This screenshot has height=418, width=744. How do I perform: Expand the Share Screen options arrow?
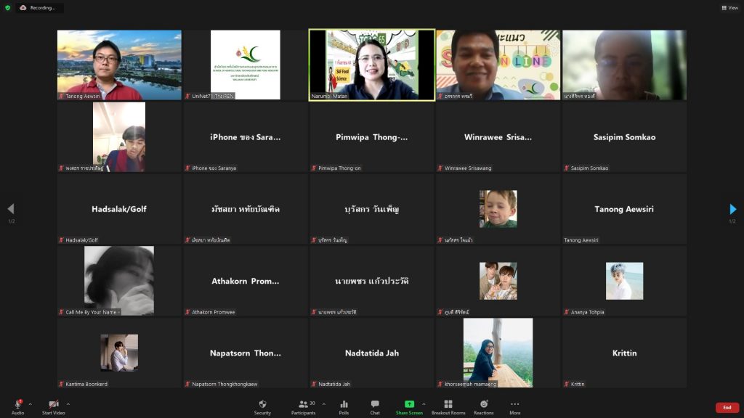pyautogui.click(x=424, y=403)
